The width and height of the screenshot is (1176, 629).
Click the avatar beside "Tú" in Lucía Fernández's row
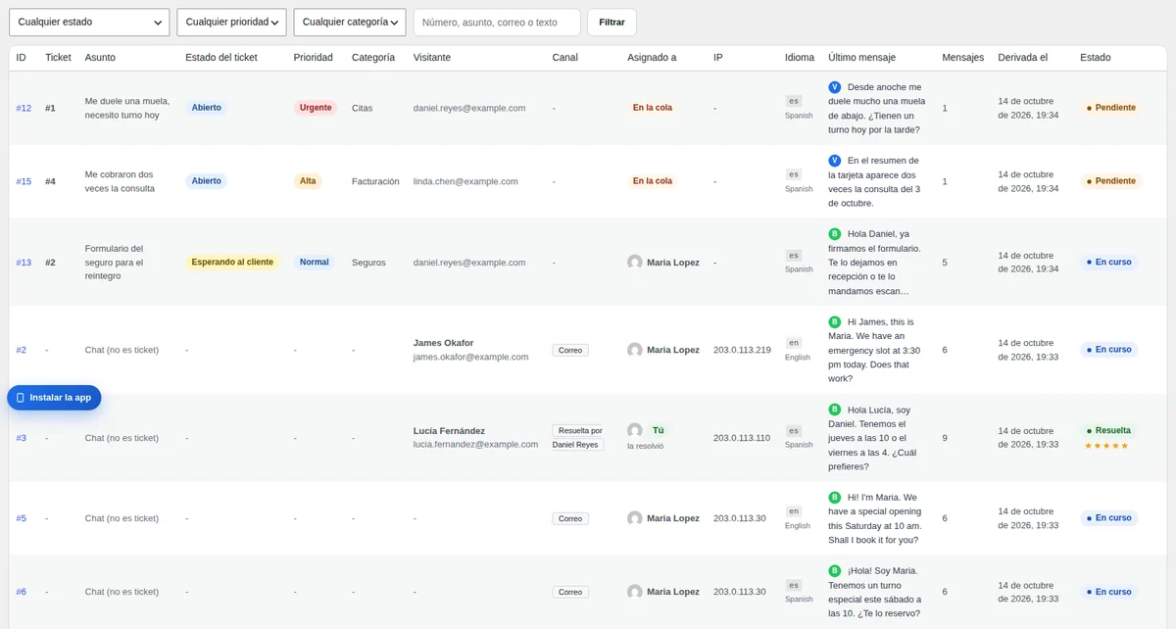[x=635, y=430]
